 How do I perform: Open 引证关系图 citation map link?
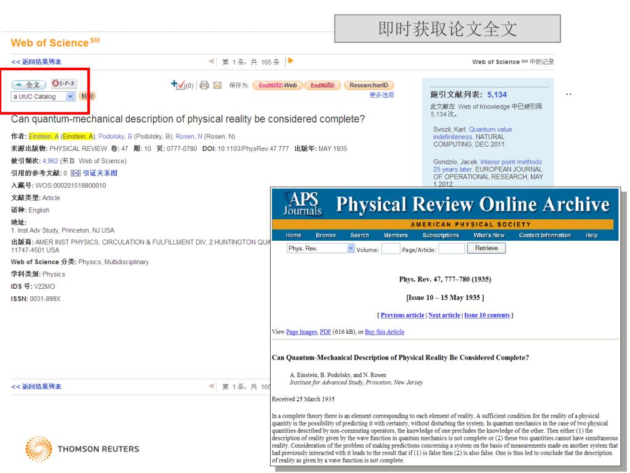(x=100, y=173)
